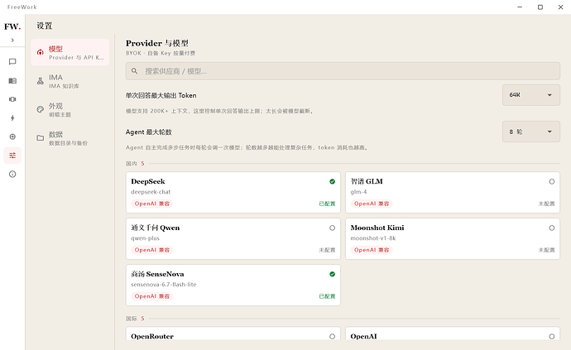The width and height of the screenshot is (571, 350).
Task: Click the OpenAI 兼容 tag on 智谱 GLM
Action: [x=372, y=204]
